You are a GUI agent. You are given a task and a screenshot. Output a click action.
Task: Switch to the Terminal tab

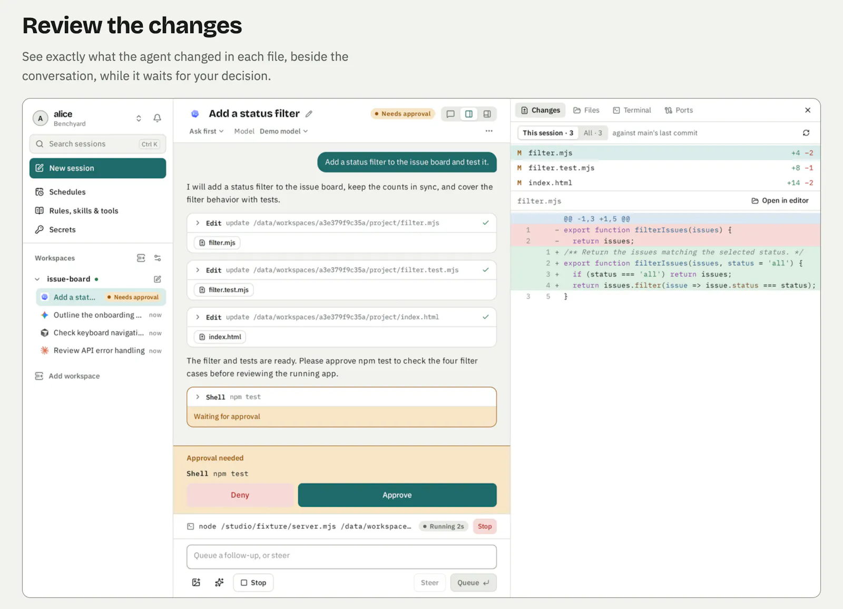point(632,110)
